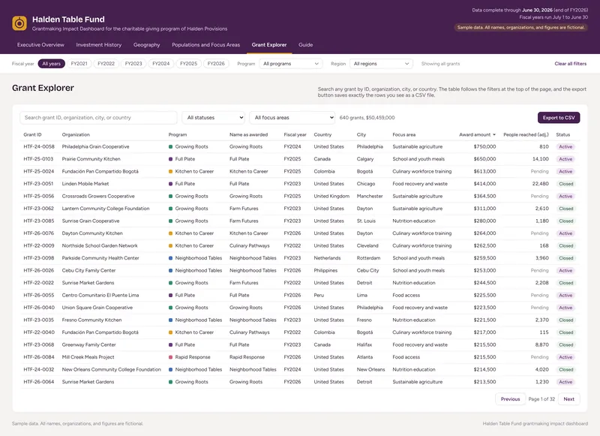The image size is (600, 436).
Task: Click Manchester city cell
Action: pyautogui.click(x=370, y=196)
